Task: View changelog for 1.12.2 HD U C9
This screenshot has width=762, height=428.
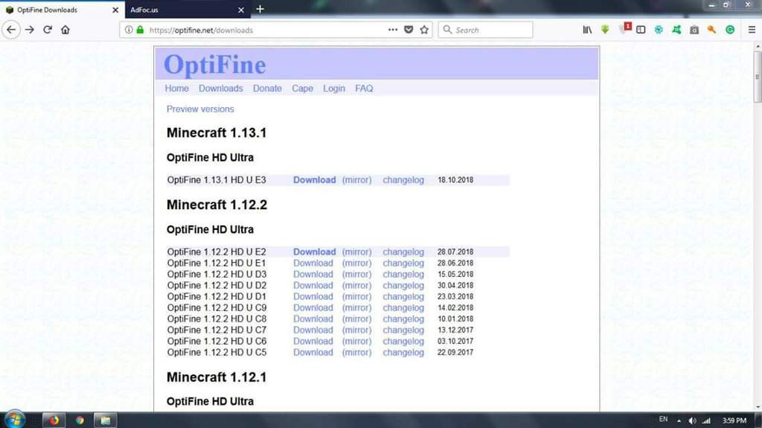Action: pyautogui.click(x=403, y=308)
